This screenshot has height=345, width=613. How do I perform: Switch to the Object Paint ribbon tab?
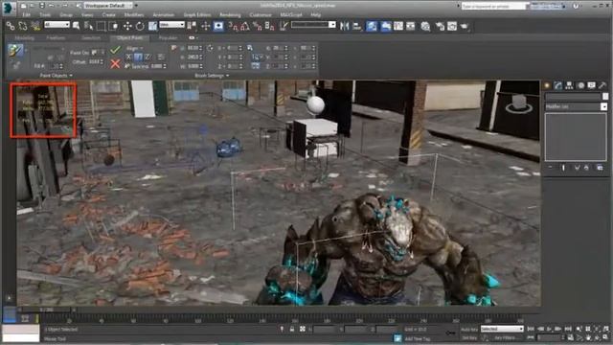point(129,38)
